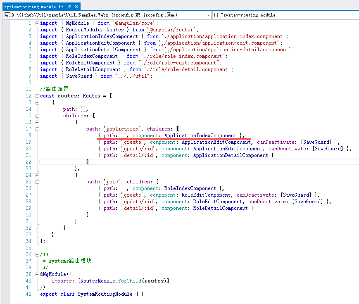Close the system-routing.module.ts tab

pos(76,7)
